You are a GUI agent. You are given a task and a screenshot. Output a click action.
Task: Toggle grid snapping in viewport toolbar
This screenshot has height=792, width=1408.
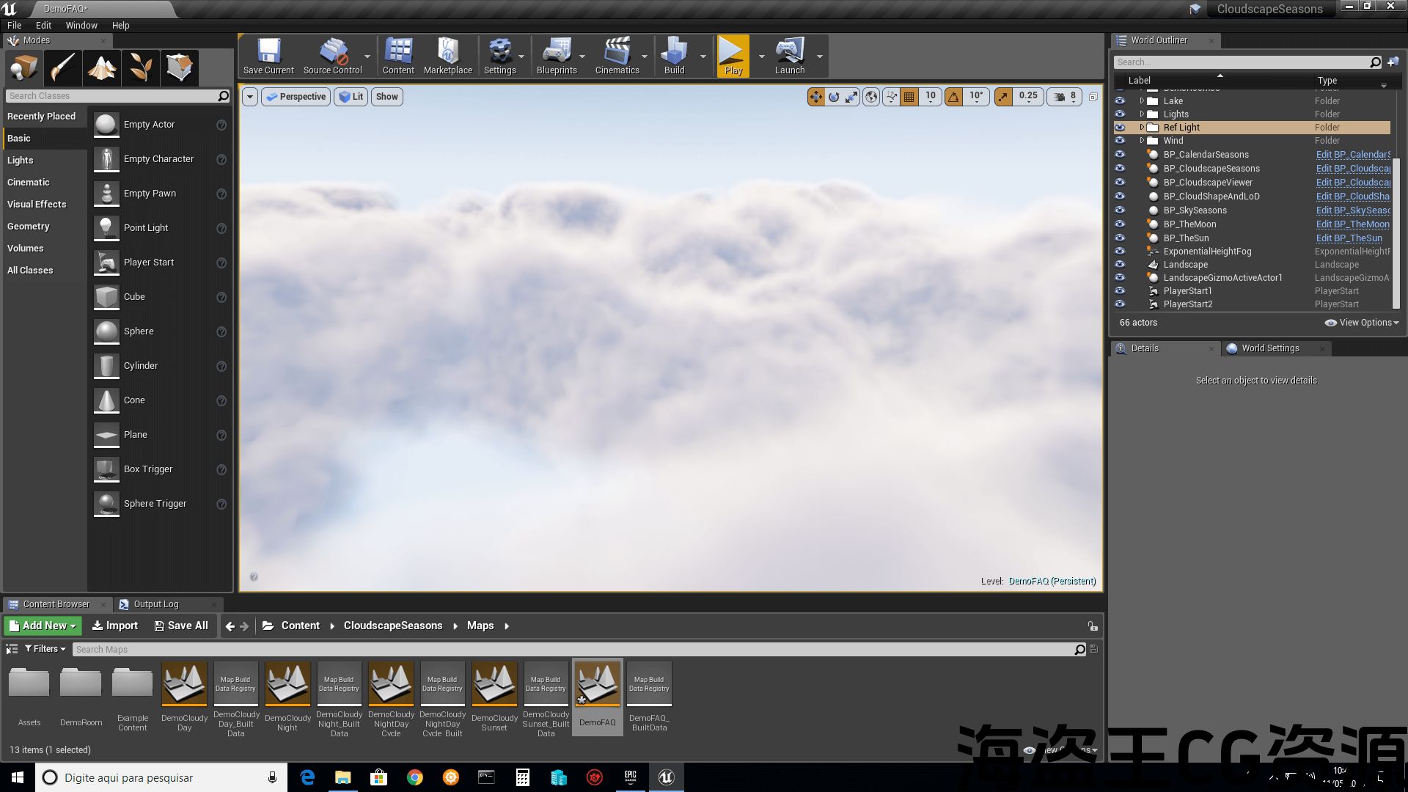(909, 96)
